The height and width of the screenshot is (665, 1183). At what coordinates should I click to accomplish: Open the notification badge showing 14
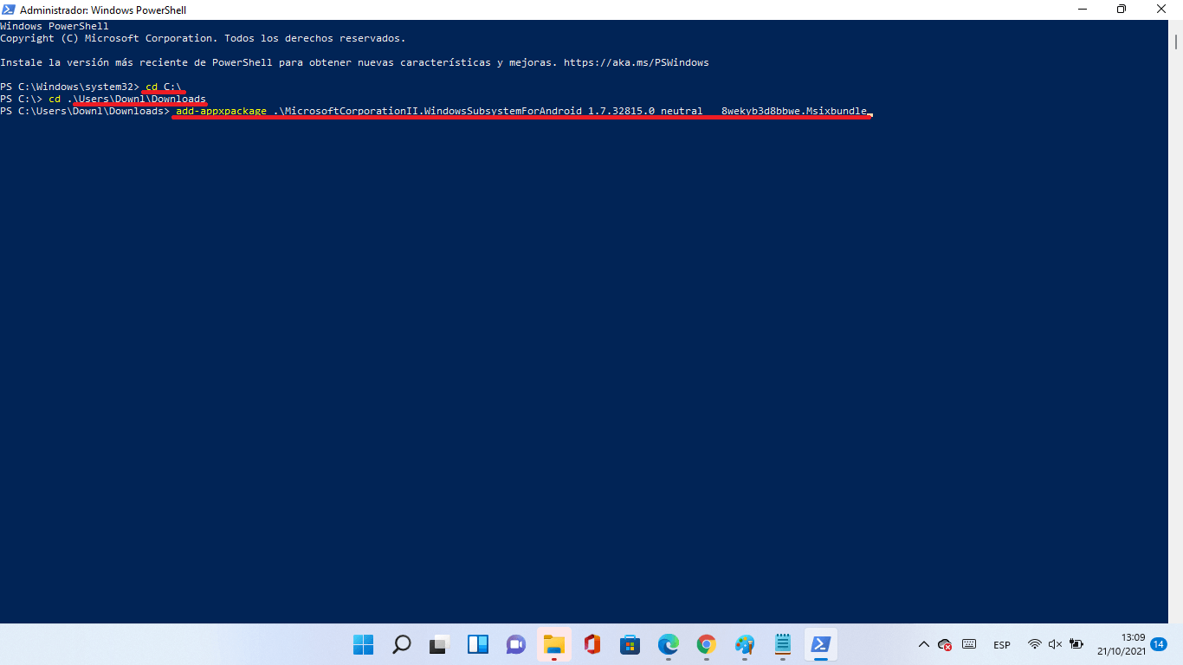coord(1159,644)
